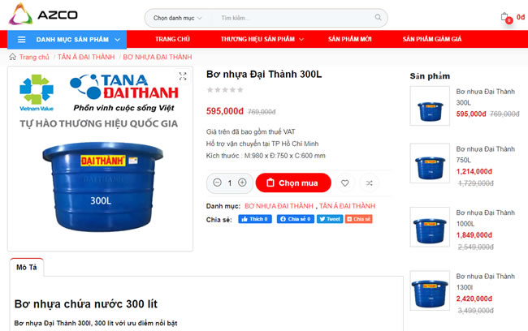
Task: Add product to wishlist heart icon
Action: click(344, 183)
